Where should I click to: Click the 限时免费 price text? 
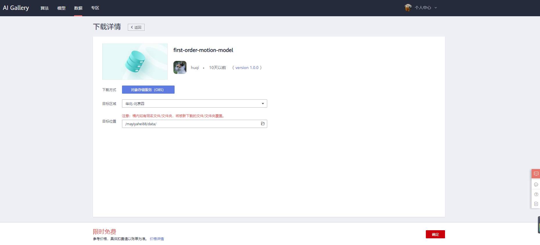click(105, 232)
